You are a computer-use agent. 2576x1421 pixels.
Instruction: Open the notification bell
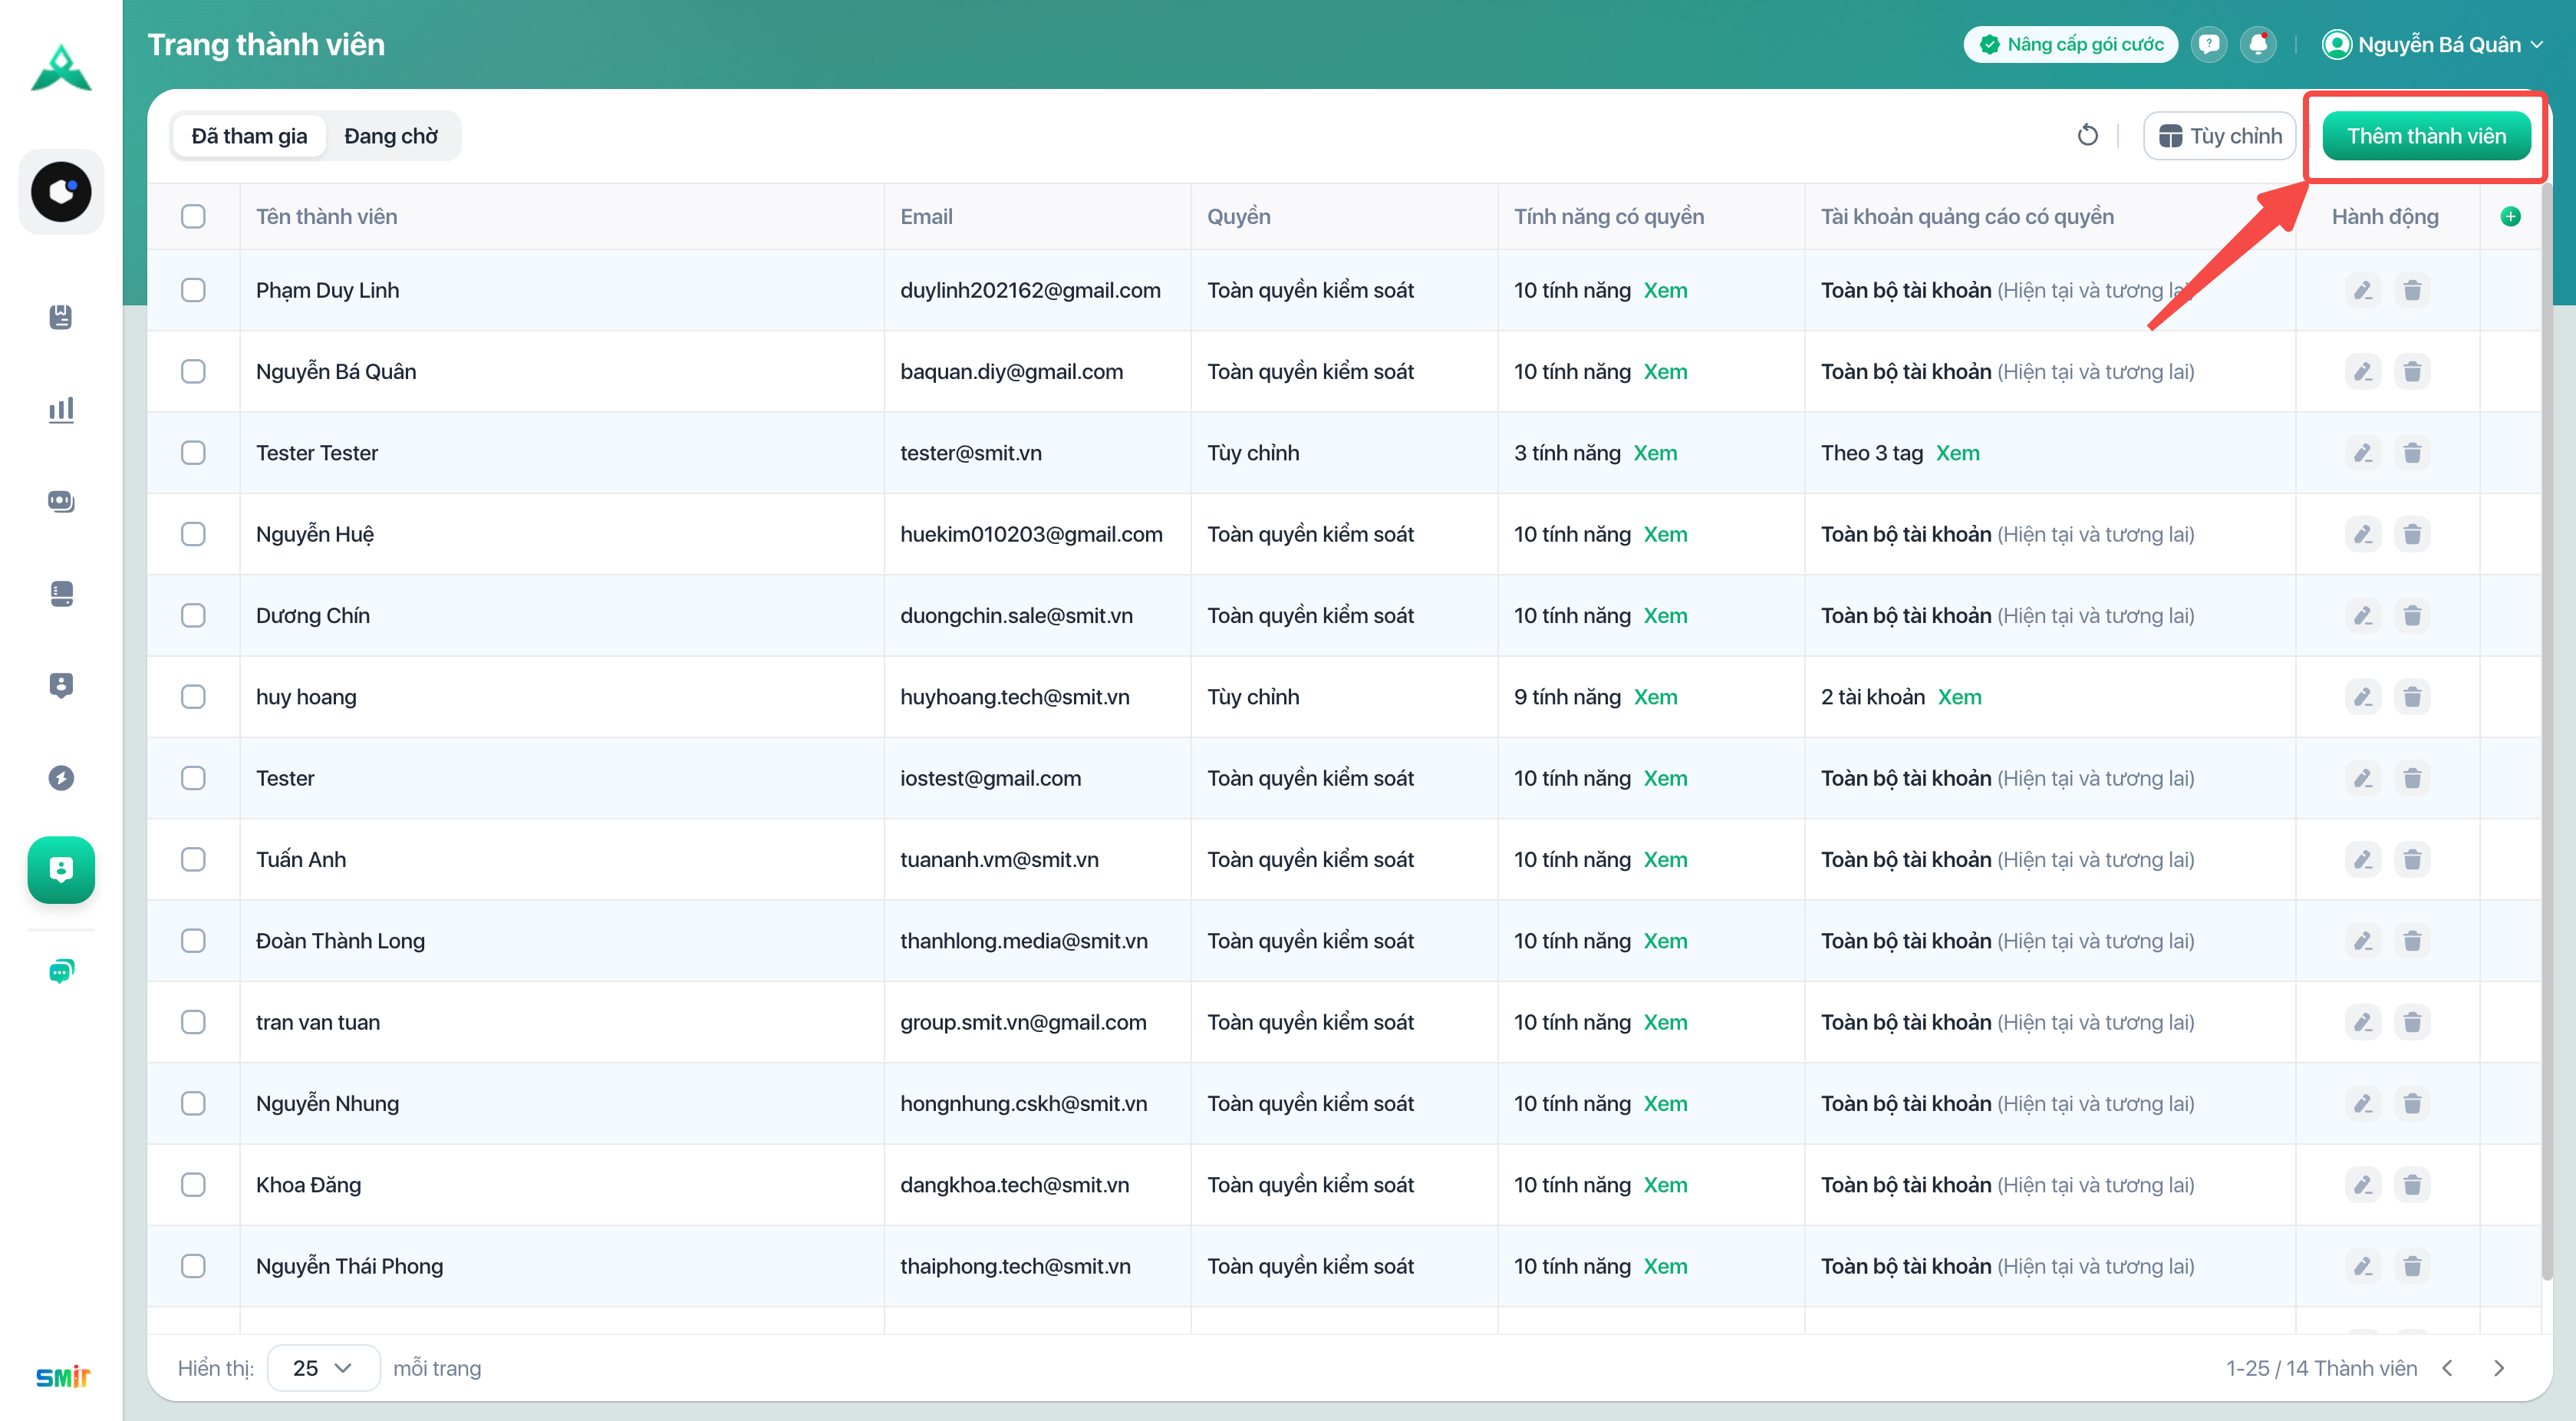[x=2258, y=45]
